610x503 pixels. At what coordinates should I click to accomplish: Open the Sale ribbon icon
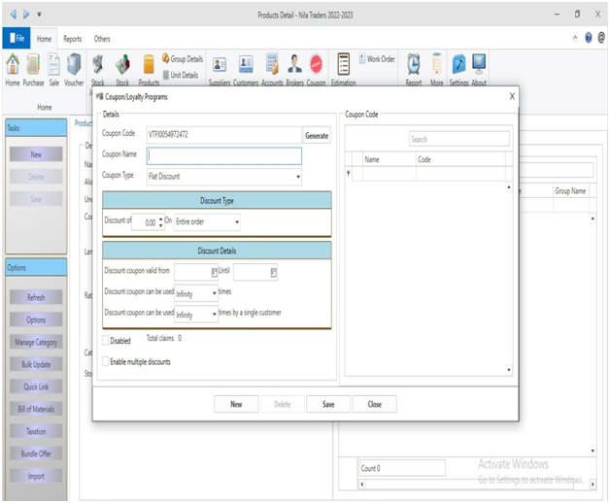53,69
